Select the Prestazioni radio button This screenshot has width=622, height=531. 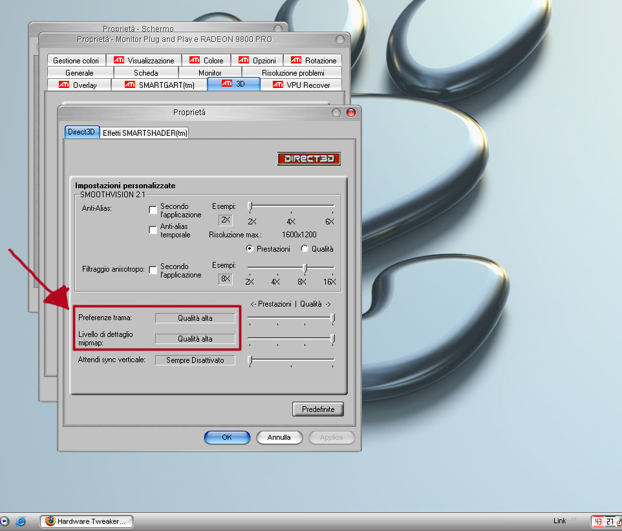[x=250, y=248]
